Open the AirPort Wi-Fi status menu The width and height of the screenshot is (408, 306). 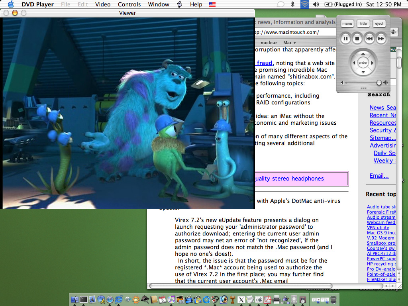(x=304, y=4)
